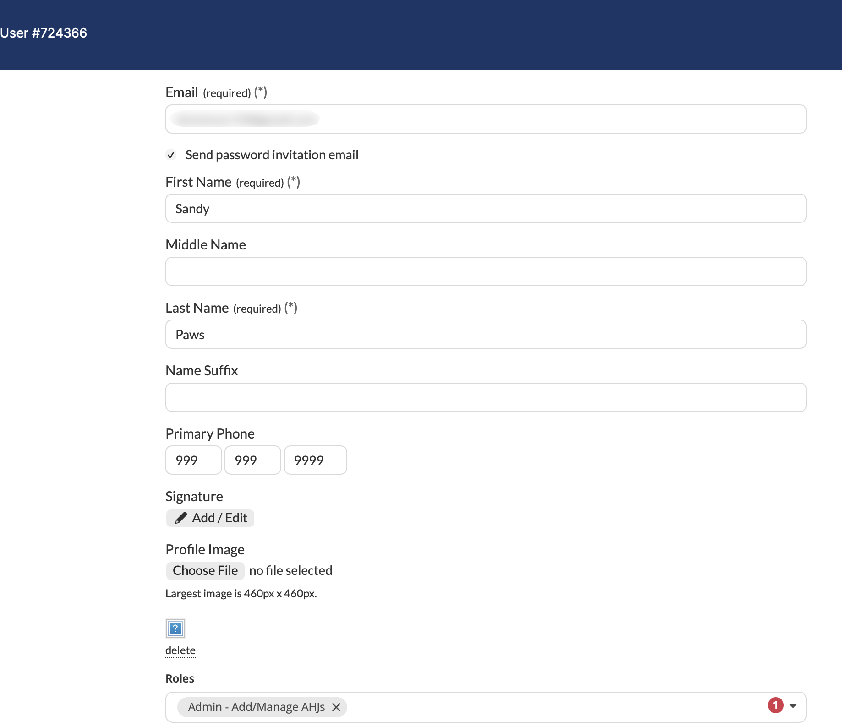Open the Add / Edit signature button
This screenshot has width=842, height=726.
210,518
